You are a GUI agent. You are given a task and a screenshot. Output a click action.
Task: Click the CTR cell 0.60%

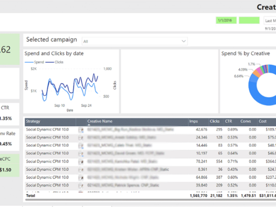click(x=233, y=177)
